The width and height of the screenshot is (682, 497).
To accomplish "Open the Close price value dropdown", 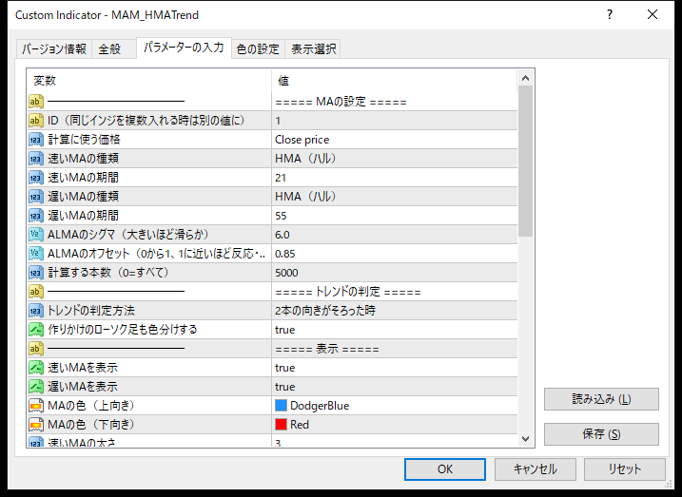I will [395, 140].
